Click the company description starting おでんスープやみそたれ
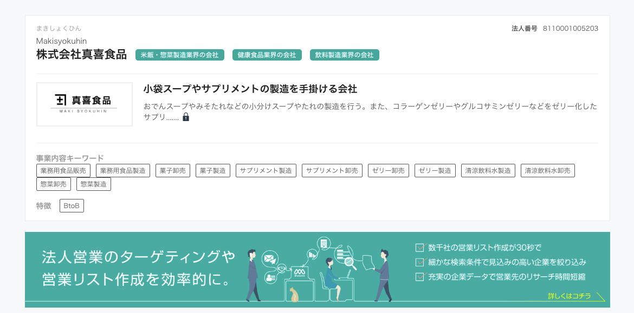The height and width of the screenshot is (313, 634). (x=370, y=112)
